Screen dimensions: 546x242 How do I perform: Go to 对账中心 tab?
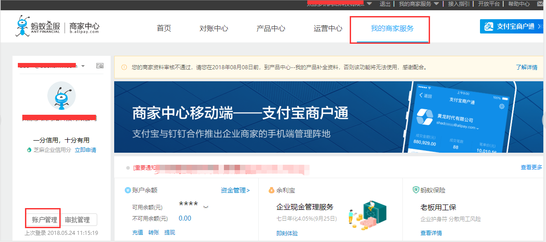point(214,28)
